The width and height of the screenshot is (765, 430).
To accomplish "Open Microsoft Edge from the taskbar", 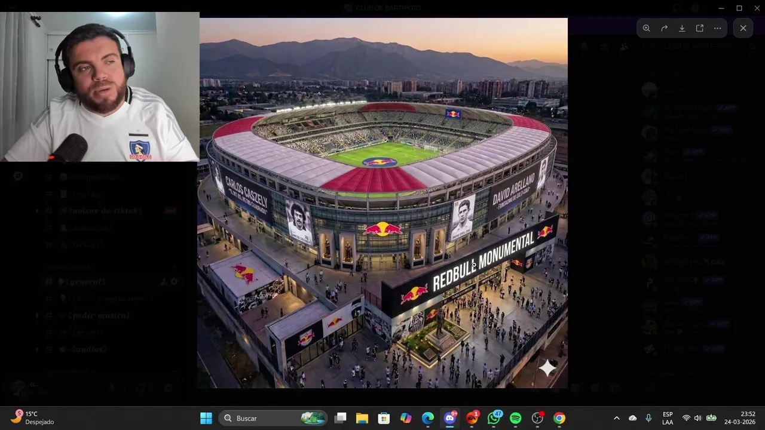I will point(428,418).
